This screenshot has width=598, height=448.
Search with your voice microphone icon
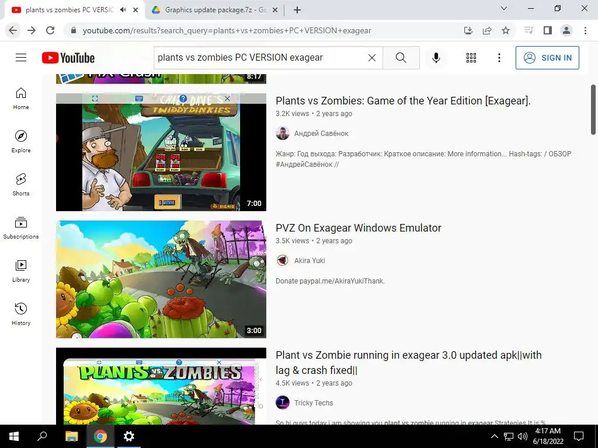coord(436,58)
